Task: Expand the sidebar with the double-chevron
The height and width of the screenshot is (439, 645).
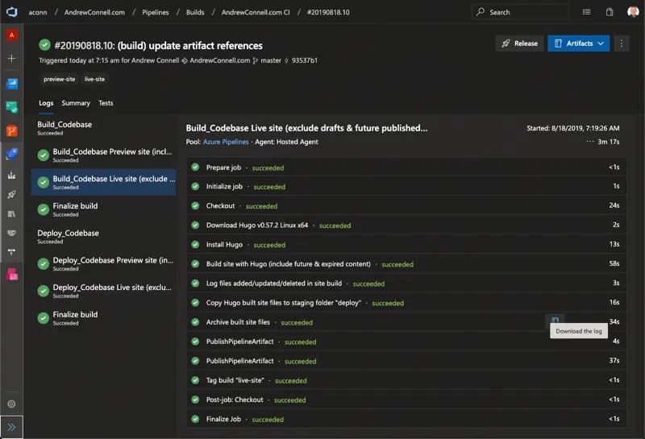Action: (x=11, y=427)
